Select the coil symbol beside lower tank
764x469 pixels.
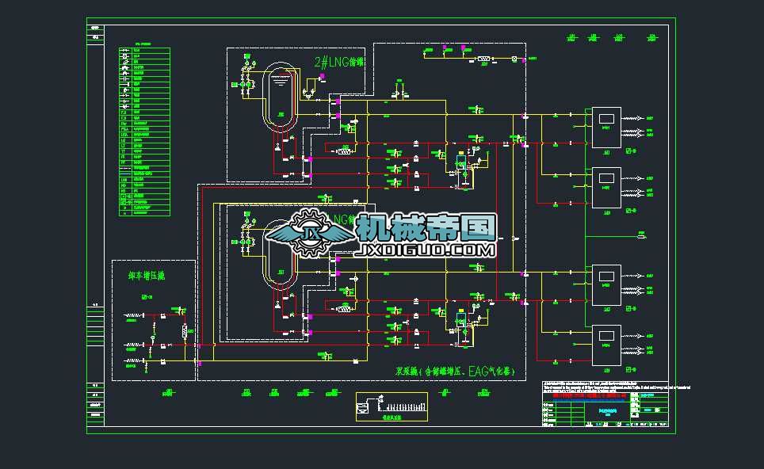click(345, 309)
